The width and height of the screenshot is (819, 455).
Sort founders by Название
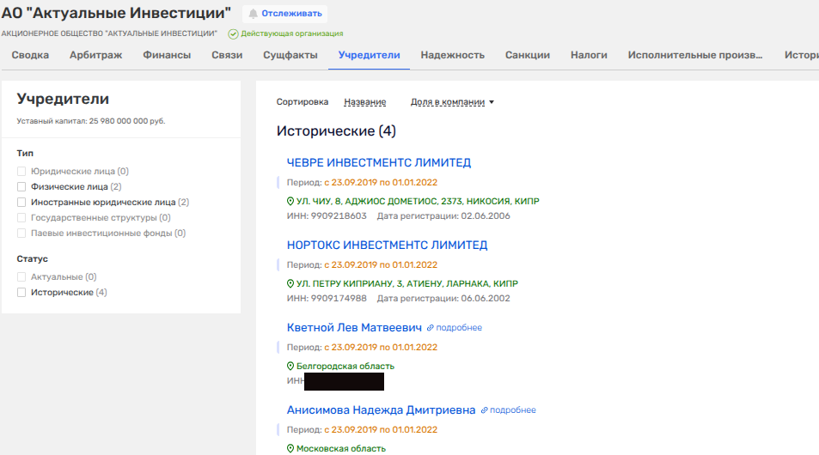coord(364,102)
